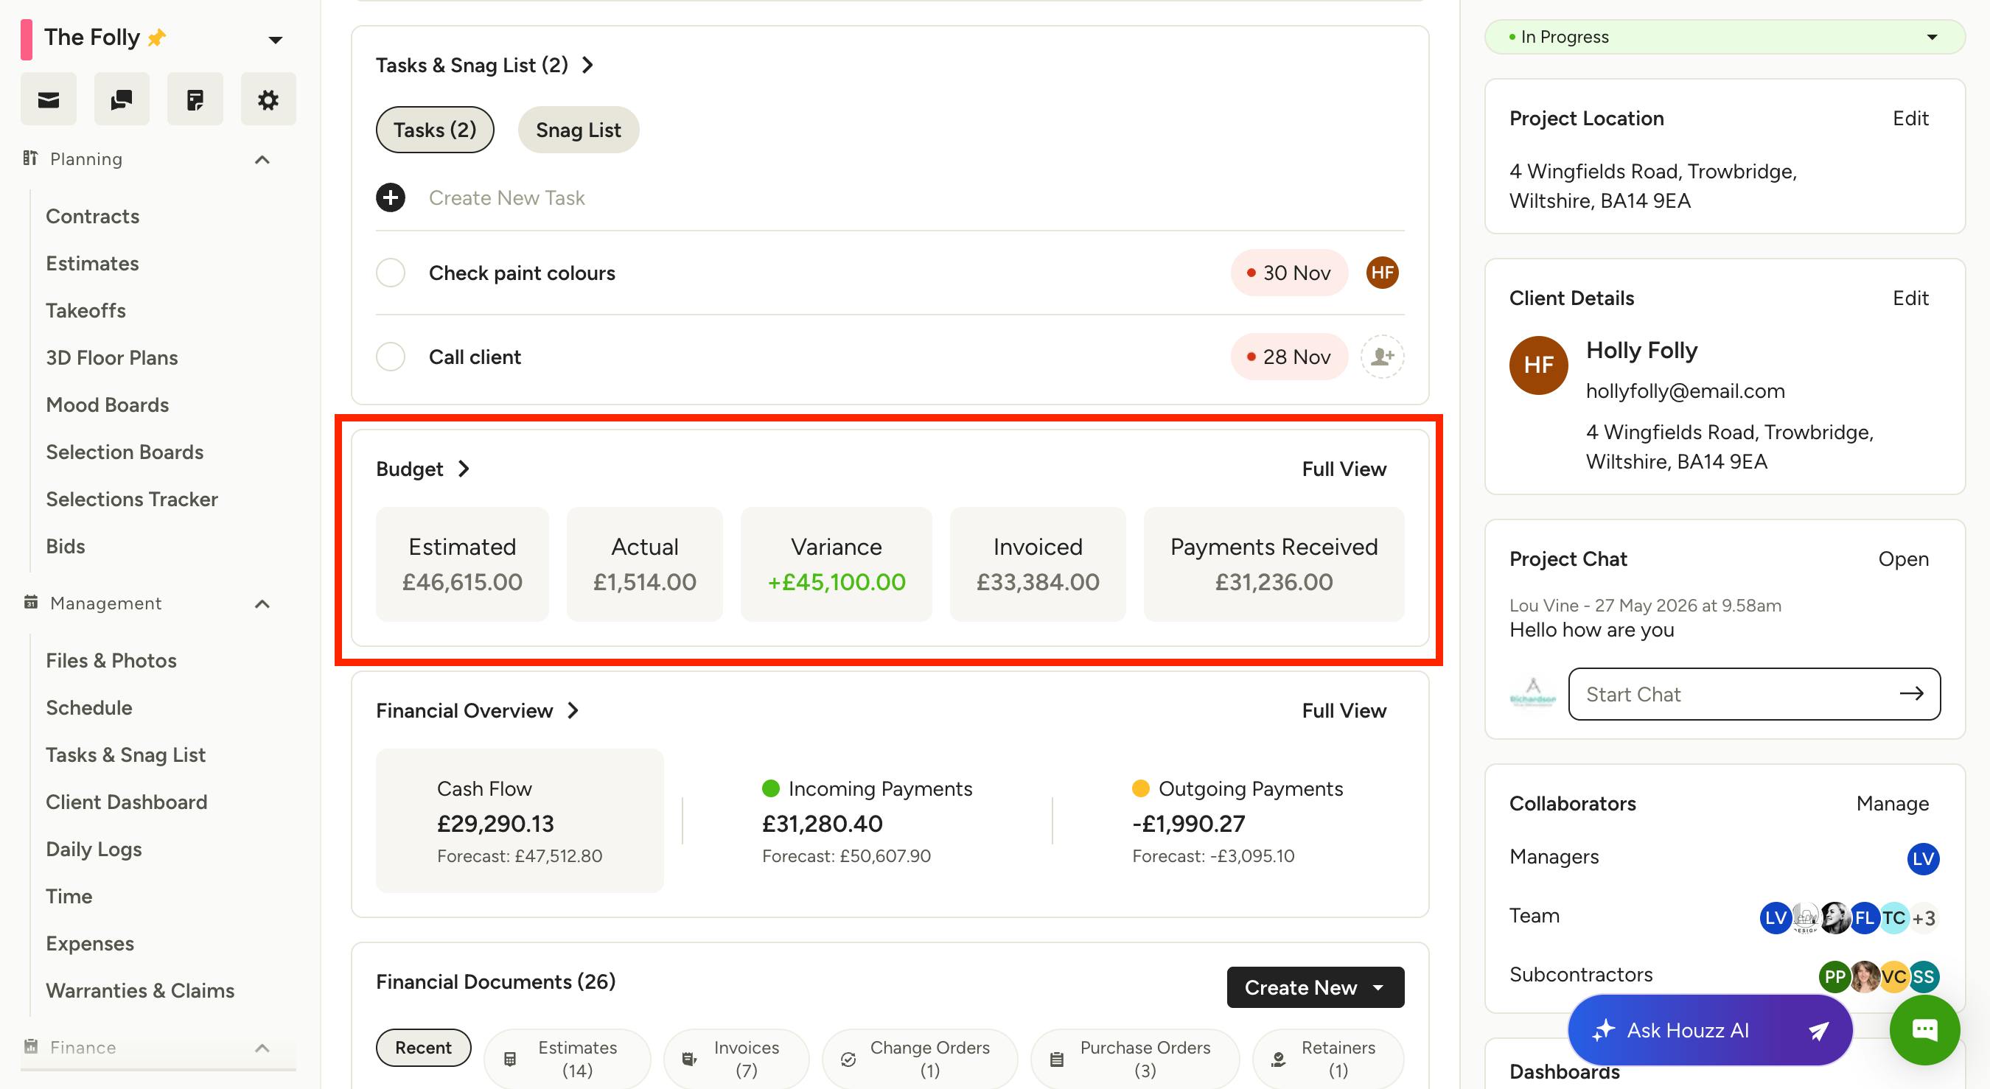The width and height of the screenshot is (1990, 1089).
Task: Edit the Client Details section
Action: pos(1910,298)
